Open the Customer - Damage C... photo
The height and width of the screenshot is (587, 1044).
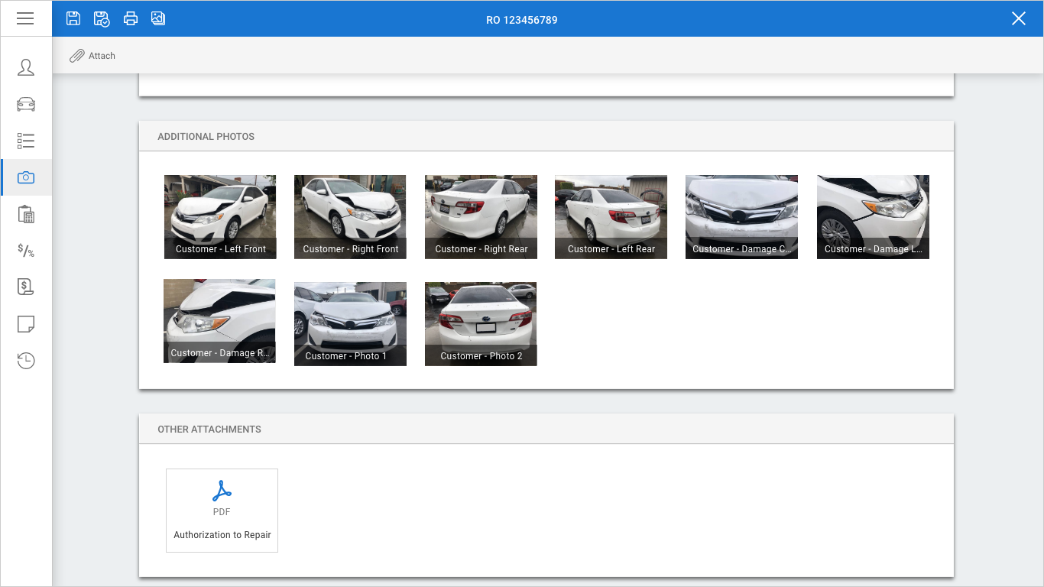point(741,217)
